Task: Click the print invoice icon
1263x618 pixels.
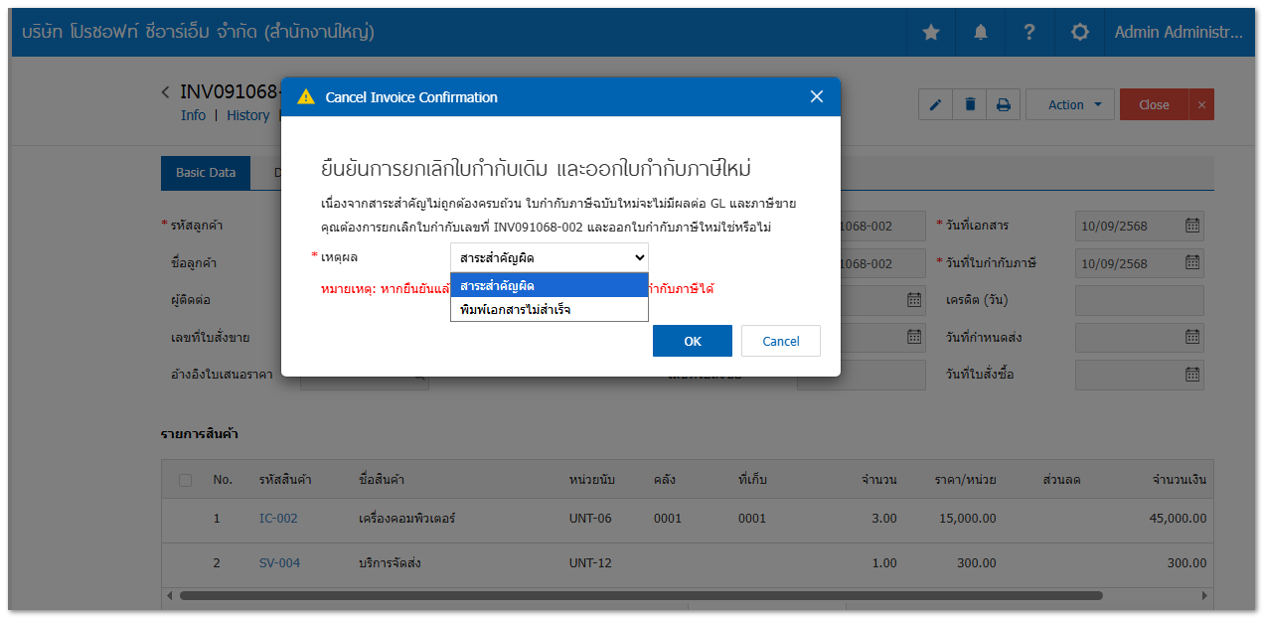Action: (1004, 105)
